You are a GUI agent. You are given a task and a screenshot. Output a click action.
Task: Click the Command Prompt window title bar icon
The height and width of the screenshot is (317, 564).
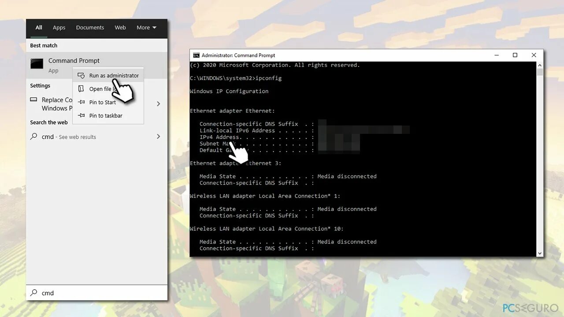[197, 55]
